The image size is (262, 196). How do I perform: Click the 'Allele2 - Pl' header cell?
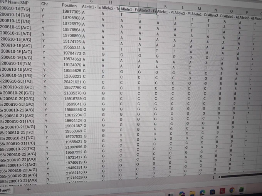click(x=183, y=13)
